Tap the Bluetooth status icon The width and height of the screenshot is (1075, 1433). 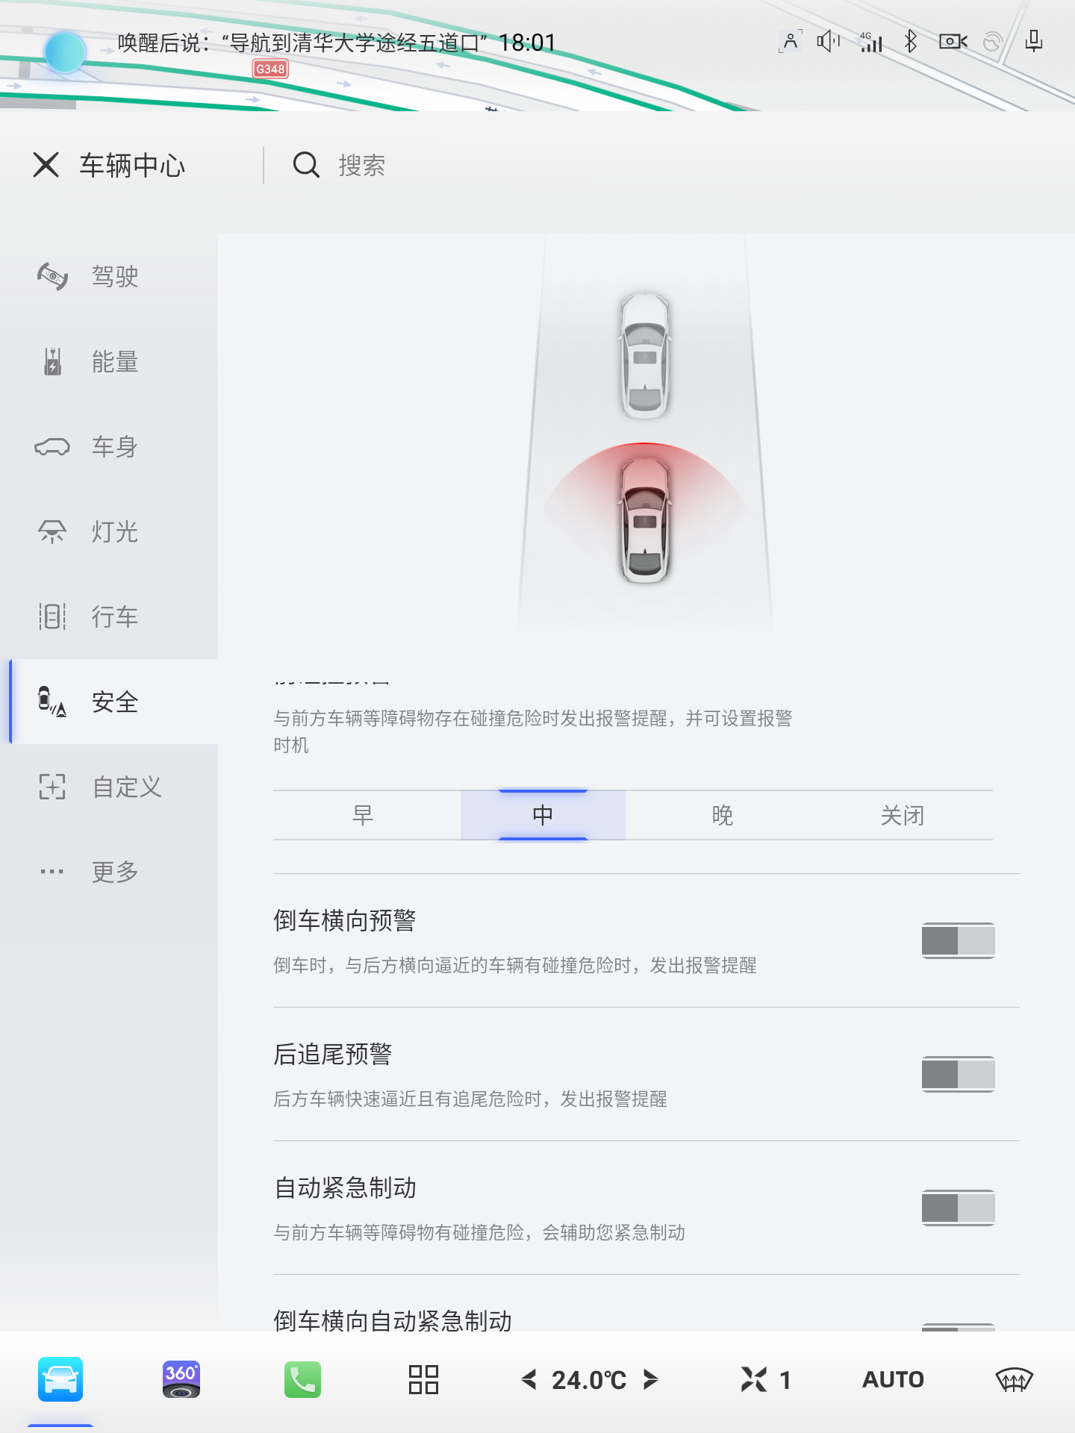910,41
